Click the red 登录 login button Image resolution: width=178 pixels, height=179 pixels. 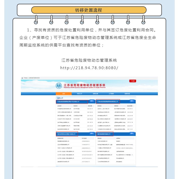click(x=133, y=81)
